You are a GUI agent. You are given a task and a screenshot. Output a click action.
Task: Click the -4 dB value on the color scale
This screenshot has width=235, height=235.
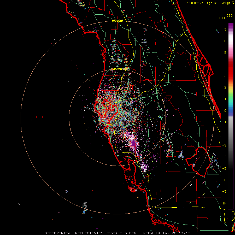(224, 157)
